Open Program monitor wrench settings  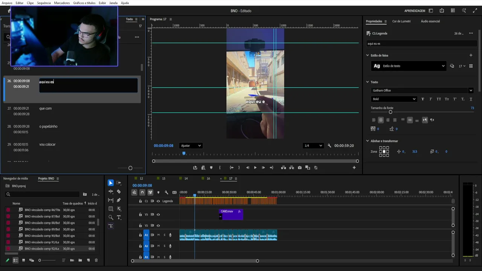point(329,146)
